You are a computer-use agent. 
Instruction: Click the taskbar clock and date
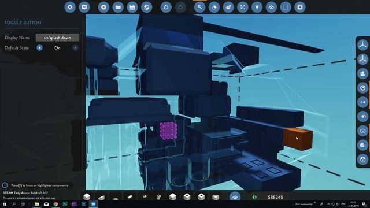coord(353,204)
